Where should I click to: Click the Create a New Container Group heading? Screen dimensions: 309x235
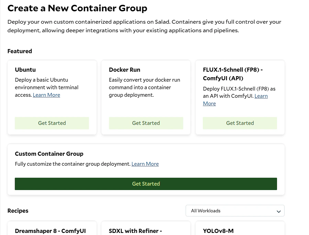77,8
